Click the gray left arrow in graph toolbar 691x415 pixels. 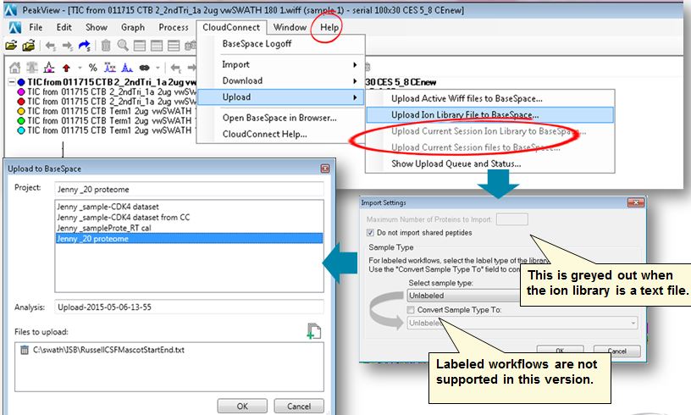click(x=175, y=68)
